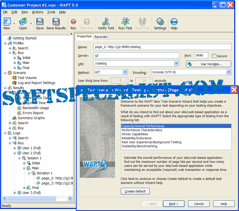Click the Errors Report icon
Viewport: 239px width, 211px height.
19,113
